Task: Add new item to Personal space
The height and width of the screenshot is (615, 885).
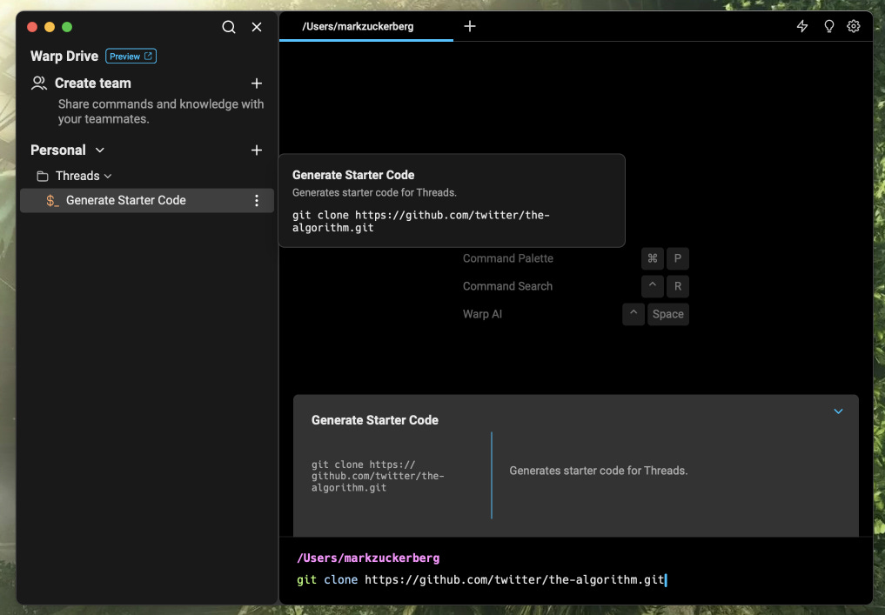Action: [x=256, y=150]
